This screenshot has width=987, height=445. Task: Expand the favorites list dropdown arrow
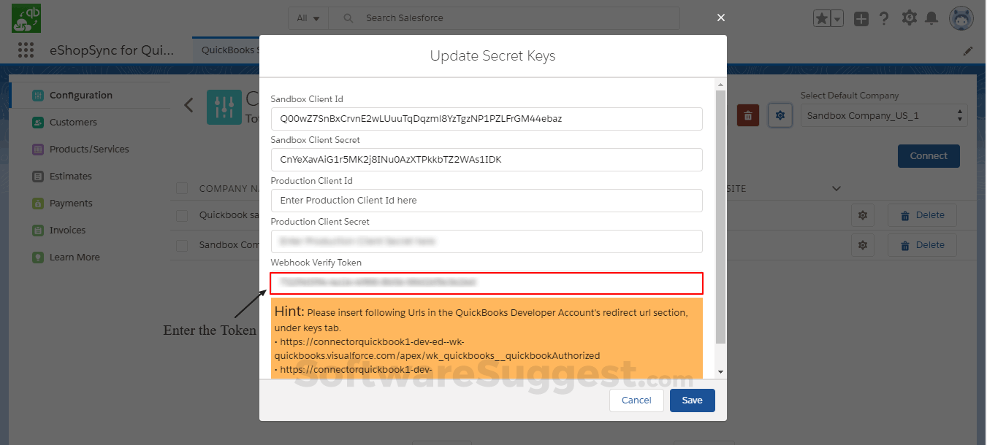837,19
